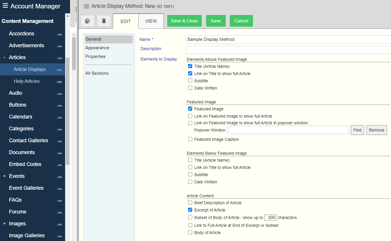Click the tray icon next to Help Articles
Image resolution: width=391 pixels, height=241 pixels.
coord(60,82)
